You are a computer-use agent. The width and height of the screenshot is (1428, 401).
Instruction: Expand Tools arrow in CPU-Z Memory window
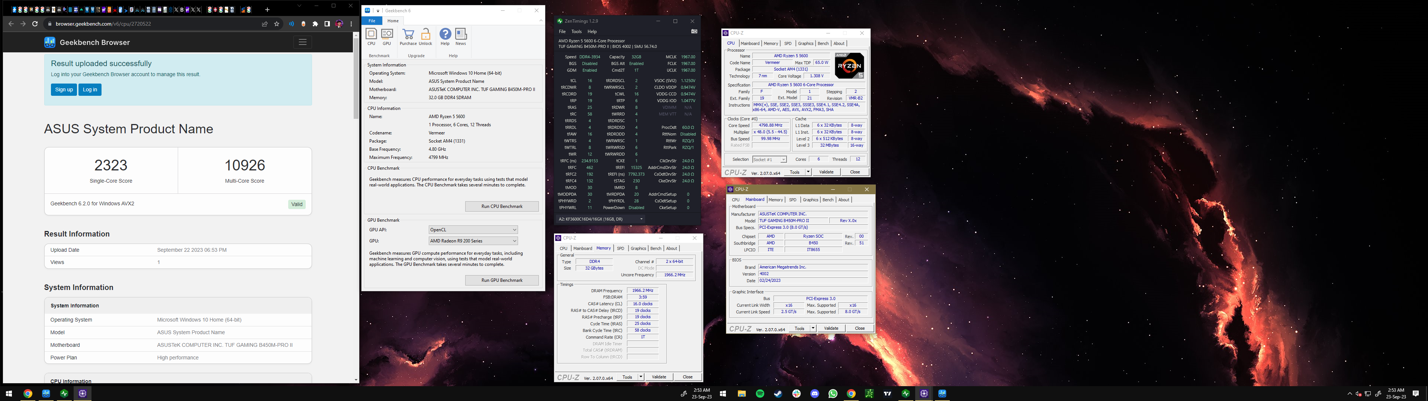point(641,376)
